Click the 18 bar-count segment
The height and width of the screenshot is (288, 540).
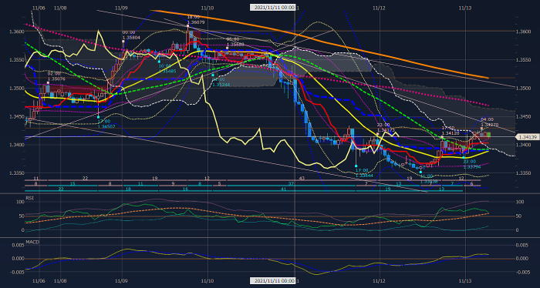pyautogui.click(x=128, y=189)
